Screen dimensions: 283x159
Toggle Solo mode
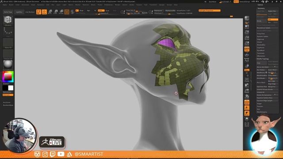pos(247,119)
